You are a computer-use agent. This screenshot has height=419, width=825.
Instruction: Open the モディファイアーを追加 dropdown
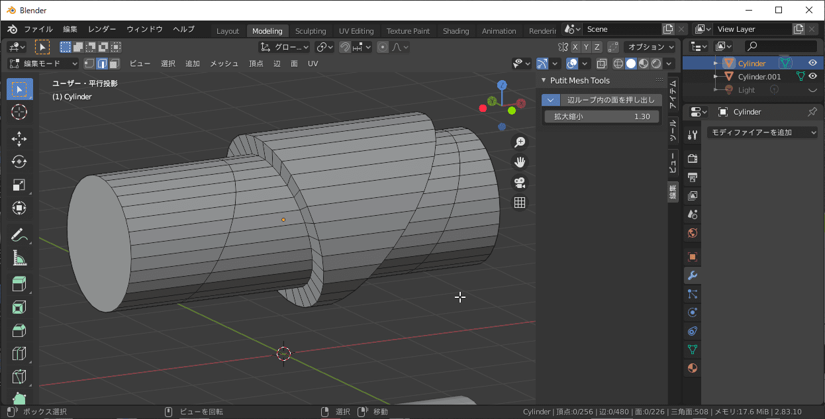[x=763, y=132]
